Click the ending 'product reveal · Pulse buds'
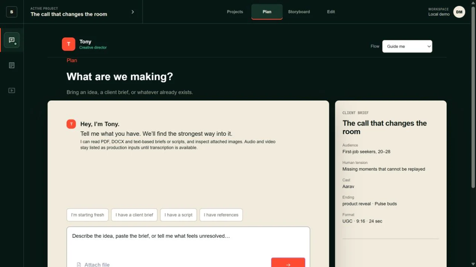Viewport: 476px width, 267px height. [x=370, y=204]
